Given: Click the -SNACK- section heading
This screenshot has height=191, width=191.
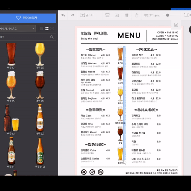Looking at the screenshot, I should pos(146,110).
